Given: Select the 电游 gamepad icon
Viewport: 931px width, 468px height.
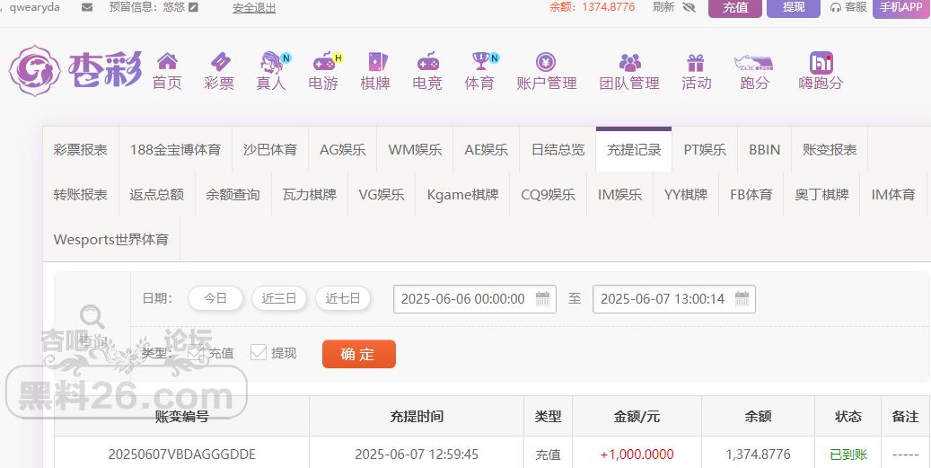Looking at the screenshot, I should point(323,61).
